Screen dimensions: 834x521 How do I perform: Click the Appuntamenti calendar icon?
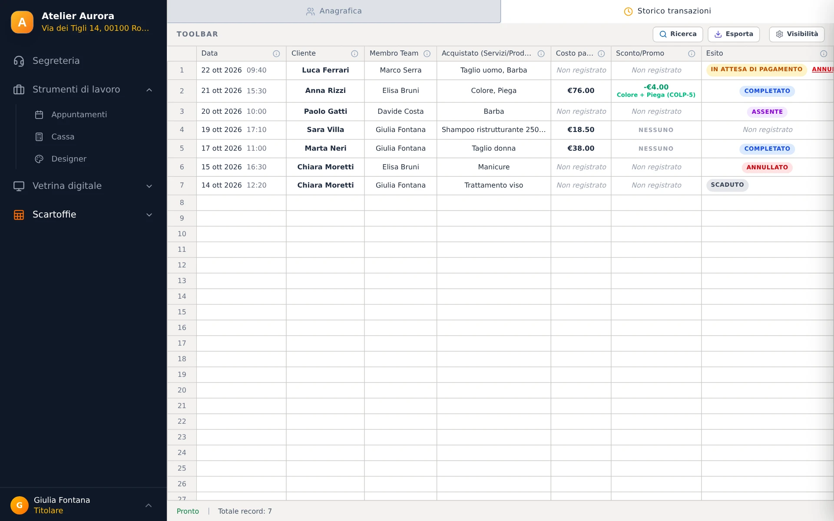pyautogui.click(x=39, y=115)
